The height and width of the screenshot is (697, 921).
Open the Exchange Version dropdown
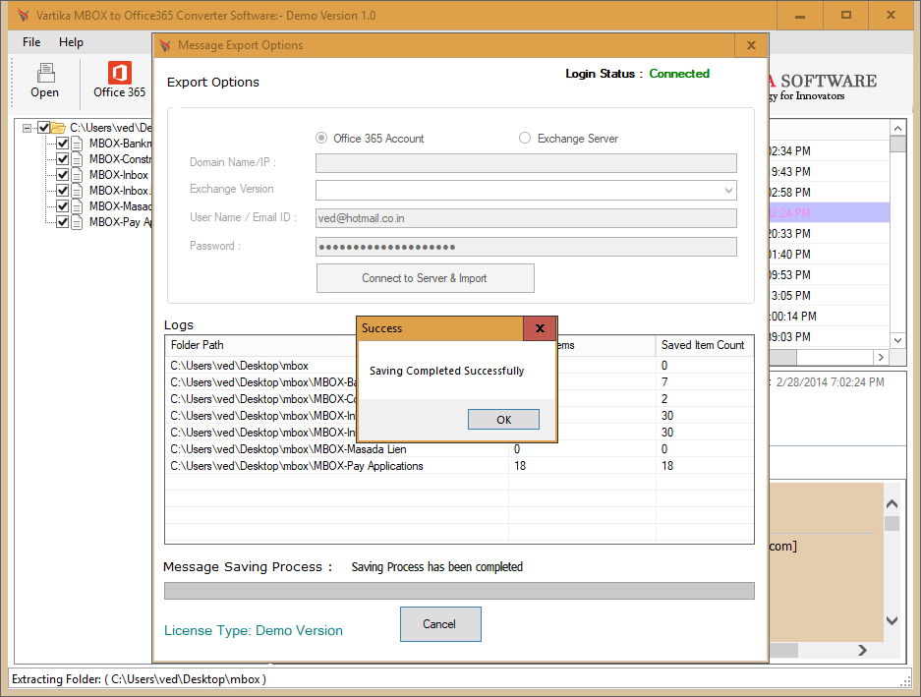[x=728, y=191]
